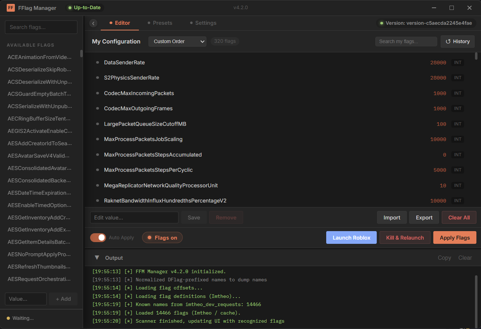Click the available flags scrollbar

coord(81,54)
